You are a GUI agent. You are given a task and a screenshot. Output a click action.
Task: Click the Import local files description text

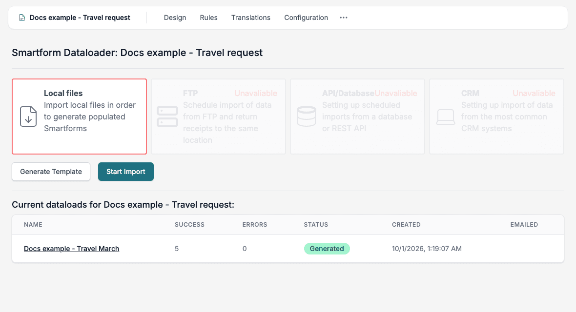click(x=90, y=117)
